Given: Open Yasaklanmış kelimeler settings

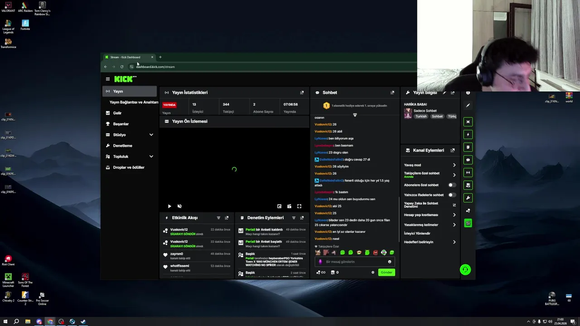Looking at the screenshot, I should pos(430,225).
